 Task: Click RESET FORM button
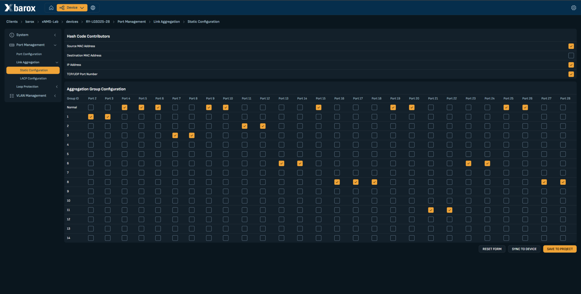[x=492, y=249]
